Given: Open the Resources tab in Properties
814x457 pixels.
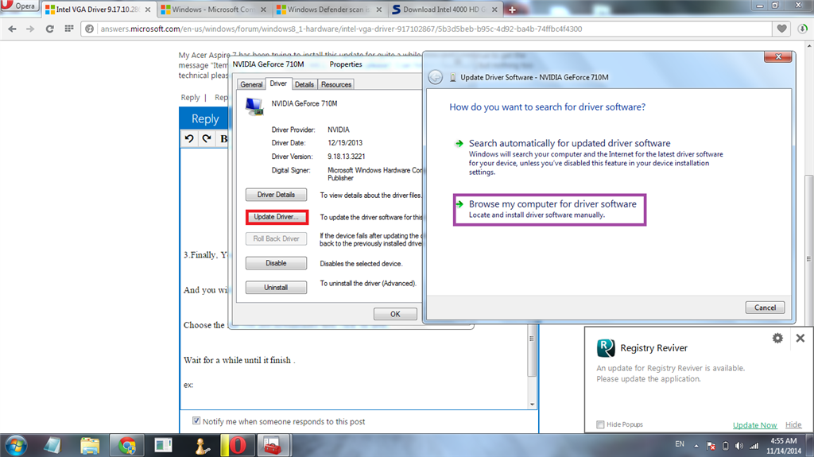Looking at the screenshot, I should pyautogui.click(x=336, y=85).
